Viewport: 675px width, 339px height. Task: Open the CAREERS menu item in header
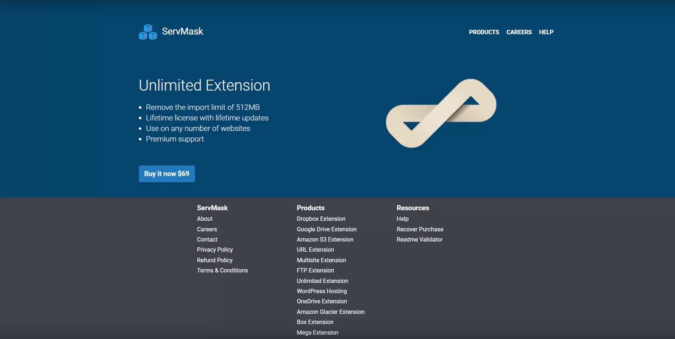[x=519, y=32]
